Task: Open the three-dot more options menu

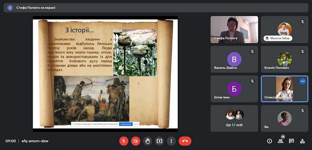Action: (x=171, y=141)
